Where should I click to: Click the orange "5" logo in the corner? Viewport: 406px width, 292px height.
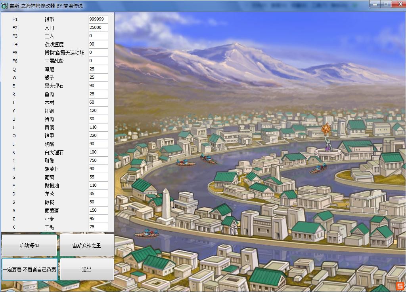coord(400,286)
